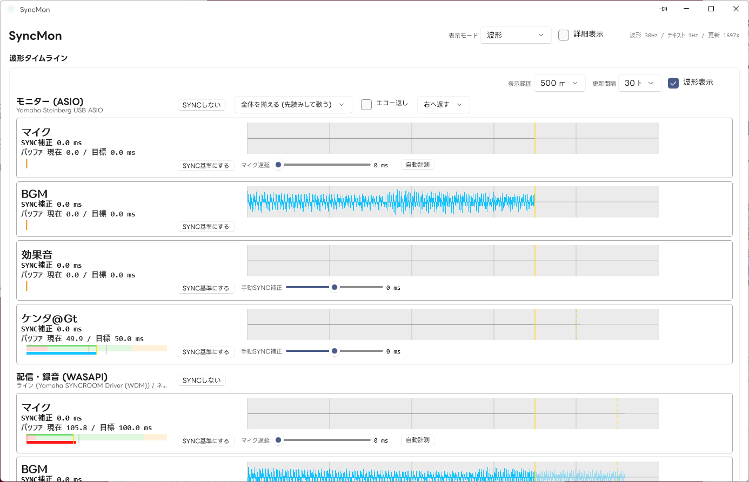The width and height of the screenshot is (749, 482).
Task: Click バッファ 現在 105.8 / 目標 100.0 ms text
Action: [x=86, y=427]
